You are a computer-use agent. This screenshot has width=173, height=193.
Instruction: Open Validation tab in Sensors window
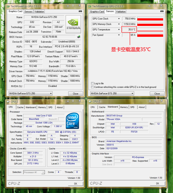pyautogui.click(x=121, y=12)
